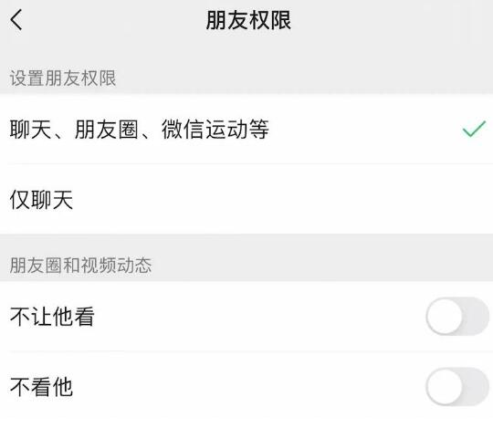Screen dimensions: 493x428
Task: Tap the 不看他 label text
Action: (x=41, y=387)
